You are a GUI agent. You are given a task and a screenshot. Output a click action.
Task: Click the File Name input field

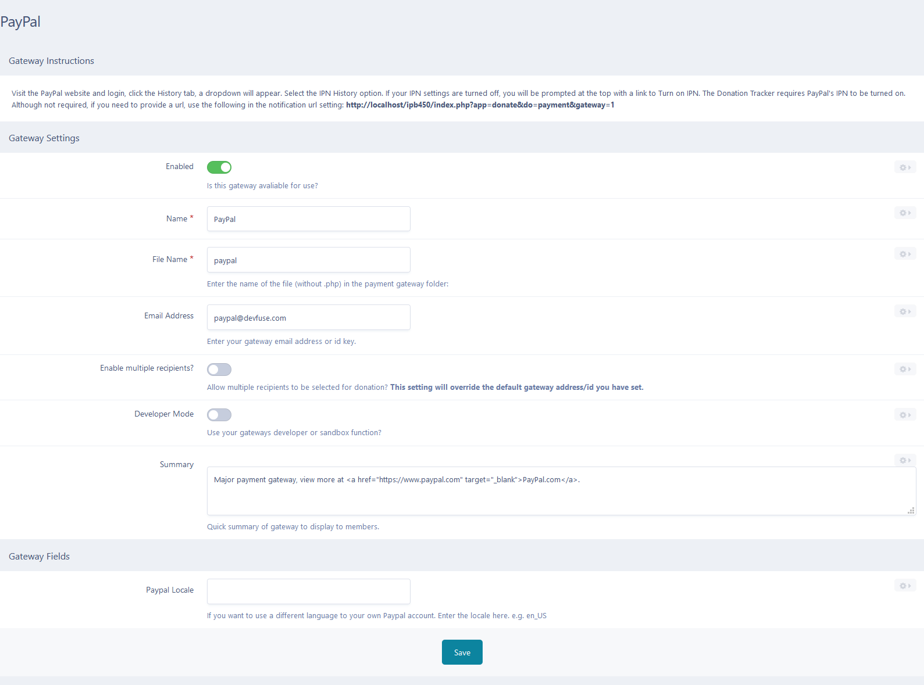pyautogui.click(x=309, y=260)
